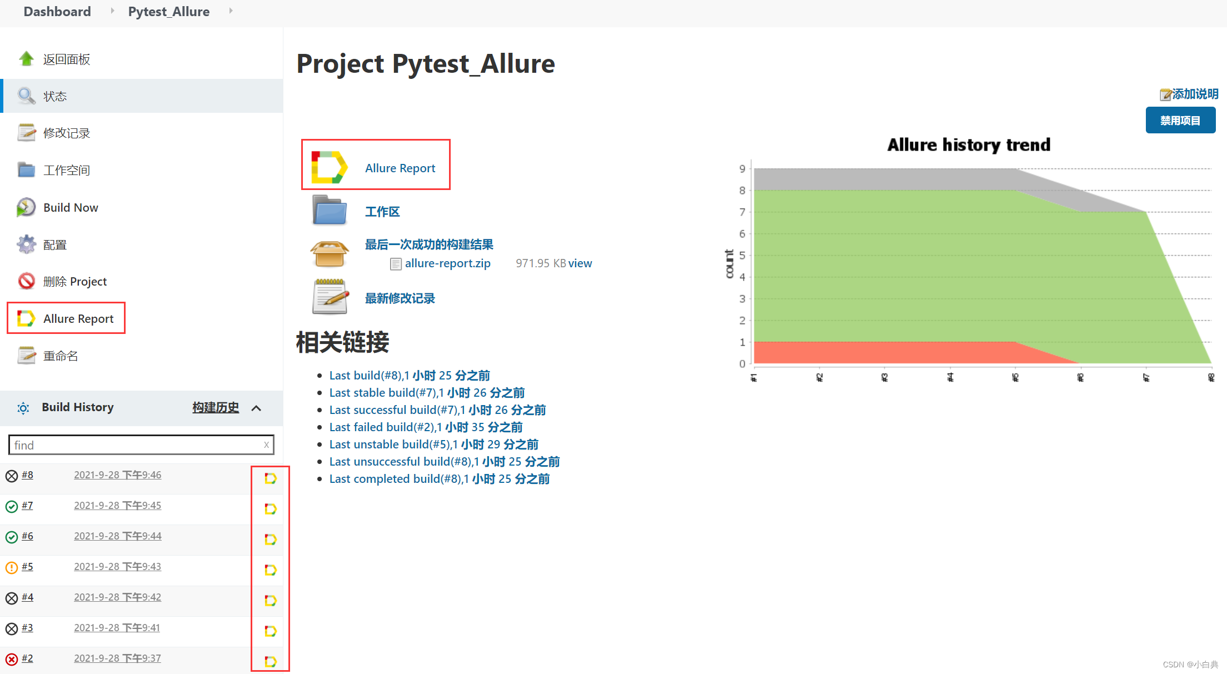Image resolution: width=1227 pixels, height=674 pixels.
Task: Select 状态 in the sidebar menu
Action: (x=56, y=96)
